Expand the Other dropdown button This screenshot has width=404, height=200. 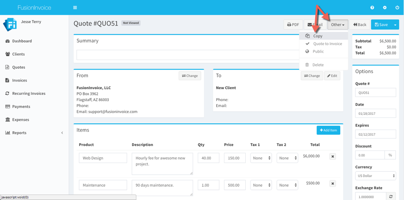337,25
